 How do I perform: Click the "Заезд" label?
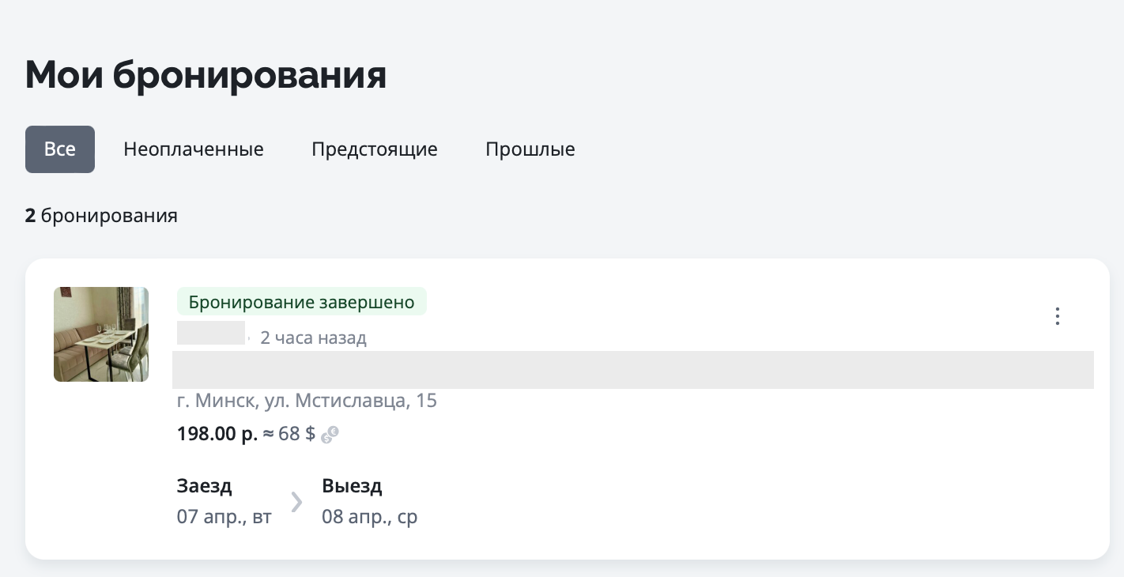205,485
